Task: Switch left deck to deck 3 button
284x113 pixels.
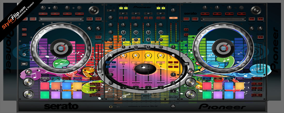Action: [x=24, y=54]
